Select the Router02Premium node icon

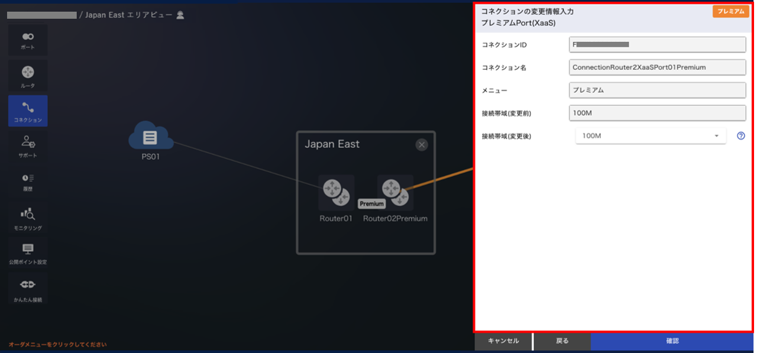click(395, 193)
